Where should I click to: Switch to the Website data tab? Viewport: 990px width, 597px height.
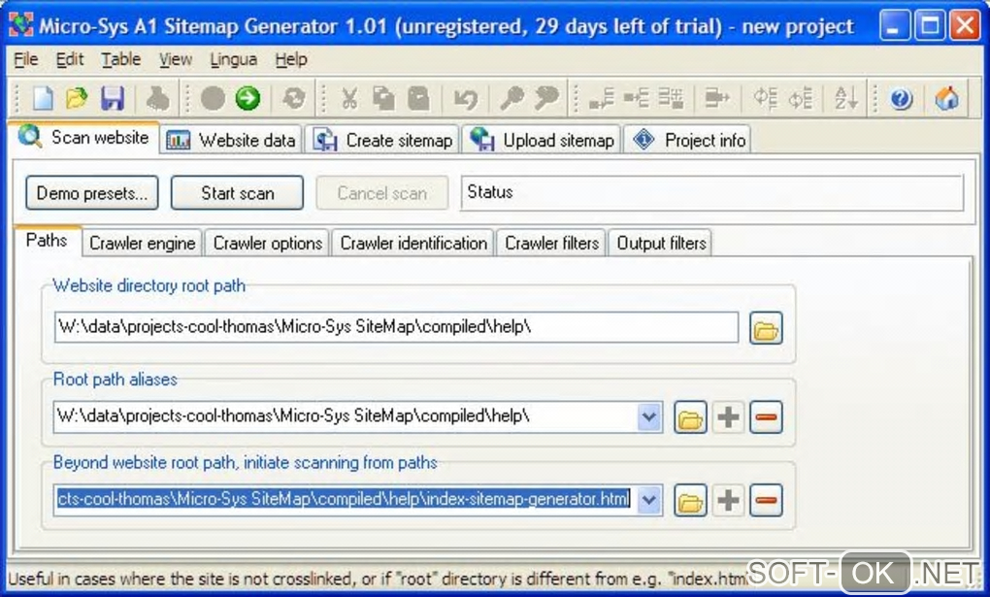pos(232,140)
